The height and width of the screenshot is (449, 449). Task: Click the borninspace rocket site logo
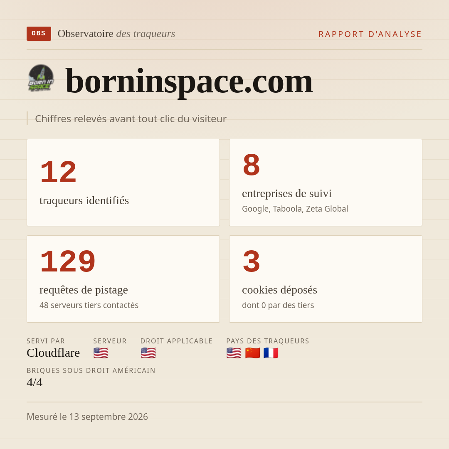tap(41, 78)
